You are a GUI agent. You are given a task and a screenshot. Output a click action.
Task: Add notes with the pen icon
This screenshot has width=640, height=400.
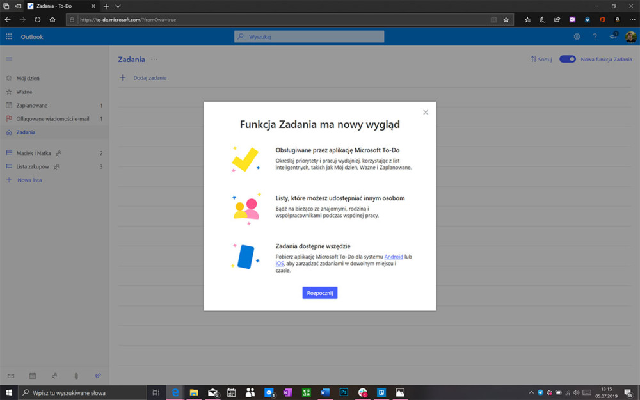[x=542, y=20]
